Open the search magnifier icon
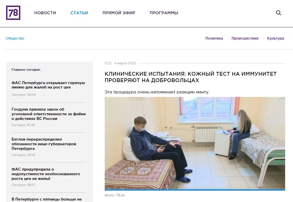Screen dimensions: 293x202 click(x=278, y=13)
